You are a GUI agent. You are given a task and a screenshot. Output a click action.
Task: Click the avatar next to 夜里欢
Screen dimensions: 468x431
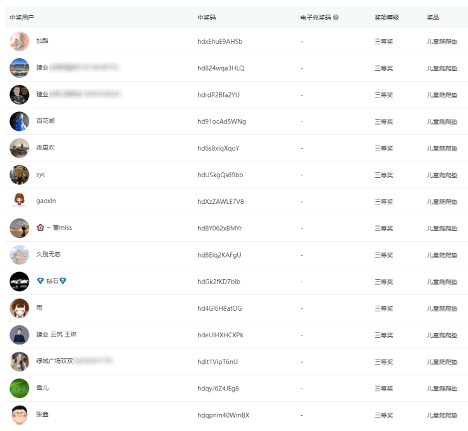click(x=20, y=148)
